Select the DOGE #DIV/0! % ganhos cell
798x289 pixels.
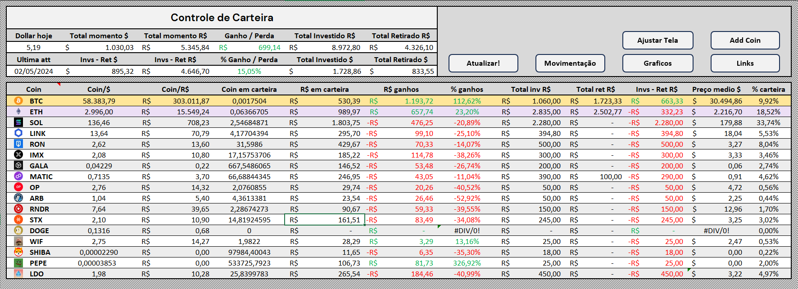[x=467, y=230]
